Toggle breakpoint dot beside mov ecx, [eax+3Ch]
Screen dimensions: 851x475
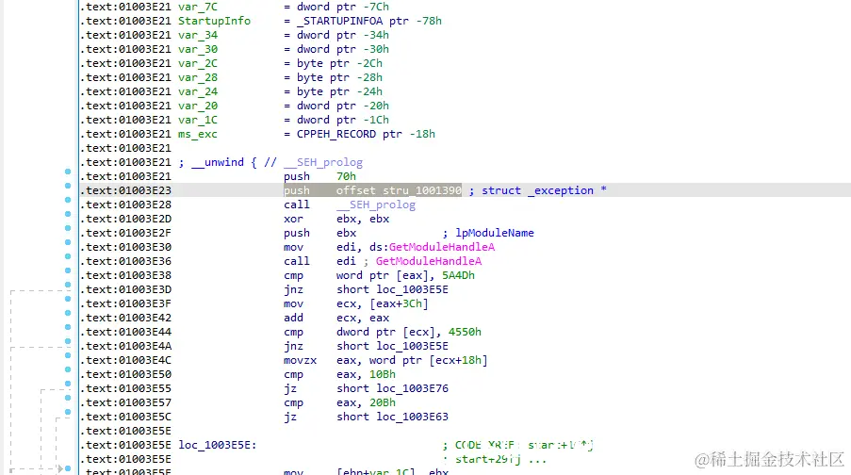[68, 299]
